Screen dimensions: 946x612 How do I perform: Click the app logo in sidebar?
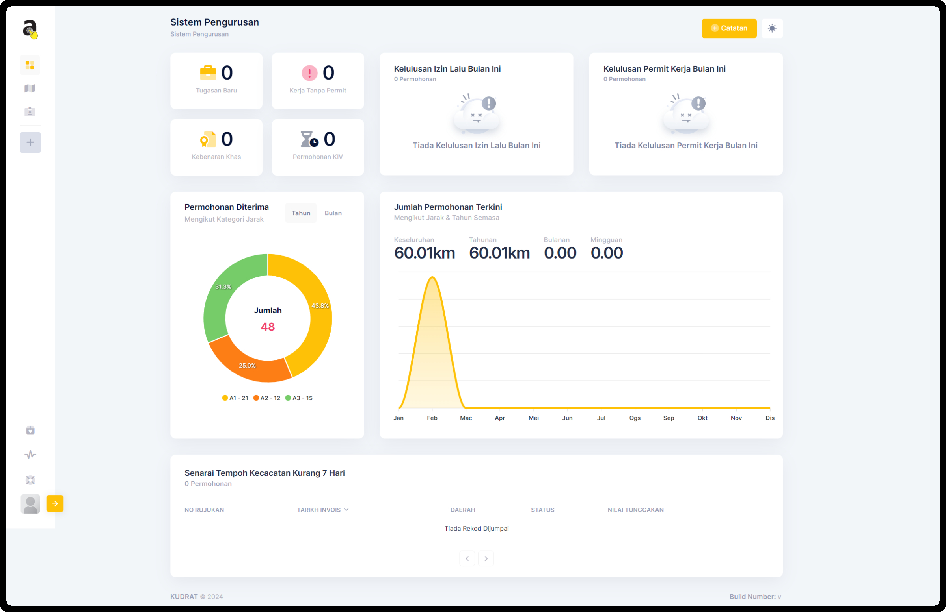tap(30, 29)
